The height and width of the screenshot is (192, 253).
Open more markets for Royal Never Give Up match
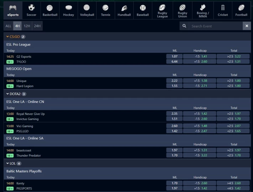10,119
